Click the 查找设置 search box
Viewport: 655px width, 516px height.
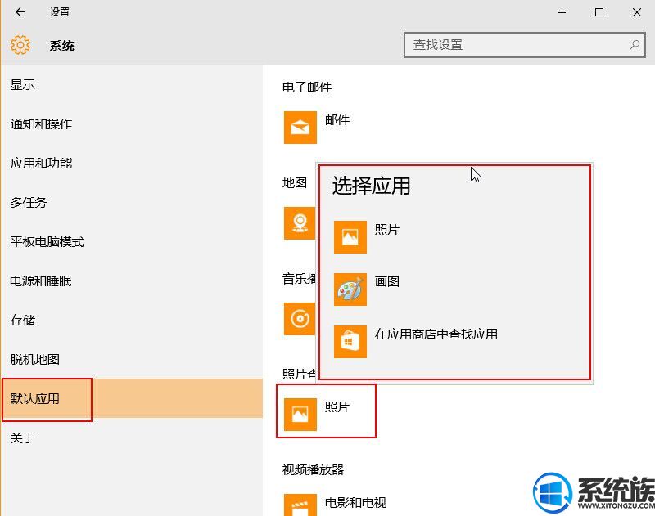coord(525,45)
